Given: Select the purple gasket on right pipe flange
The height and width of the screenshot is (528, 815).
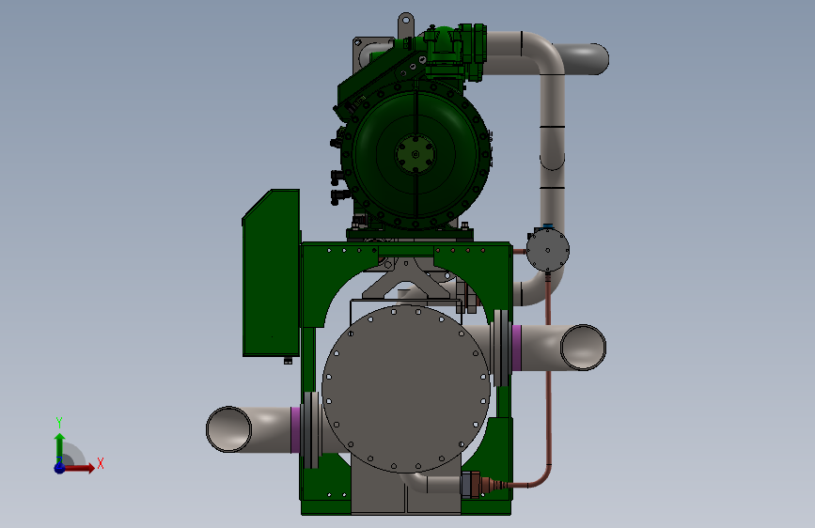Looking at the screenshot, I should (517, 348).
